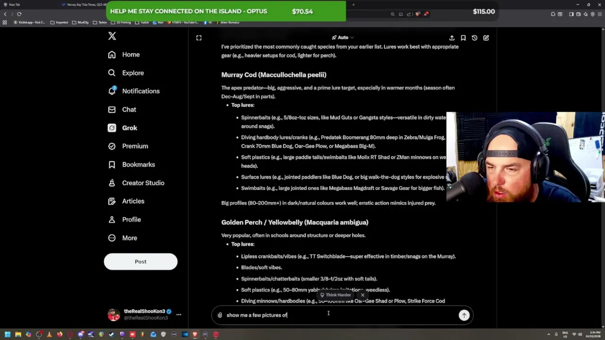The image size is (605, 340).
Task: Open a new browser tab with plus
Action: (354, 5)
